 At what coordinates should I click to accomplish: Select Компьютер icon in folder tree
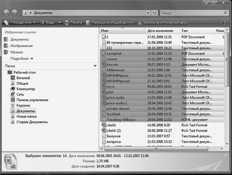[x=13, y=89]
